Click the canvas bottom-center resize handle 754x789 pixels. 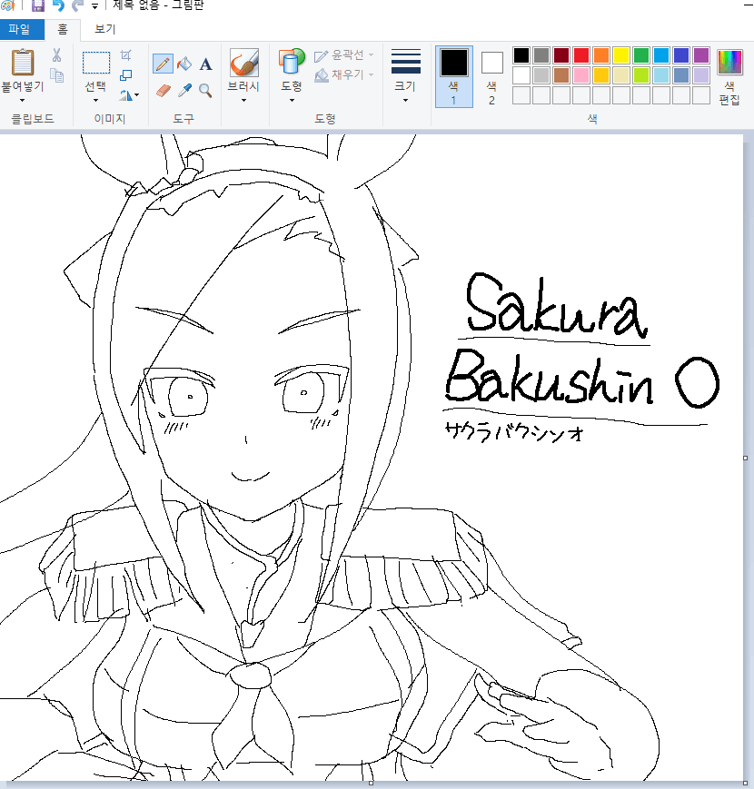point(372,783)
